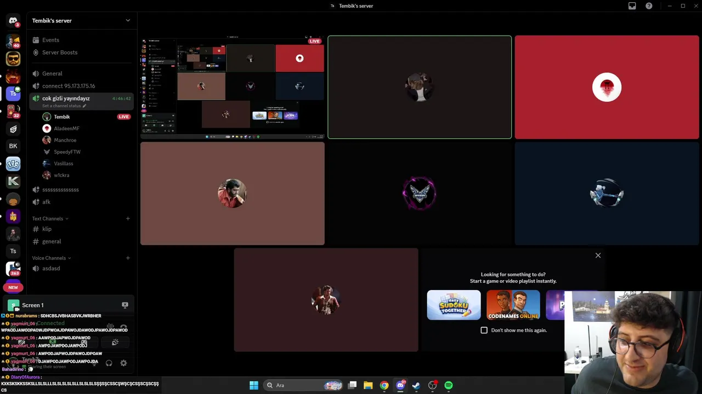This screenshot has height=394, width=702.
Task: Click the Windows Start button
Action: (x=253, y=385)
